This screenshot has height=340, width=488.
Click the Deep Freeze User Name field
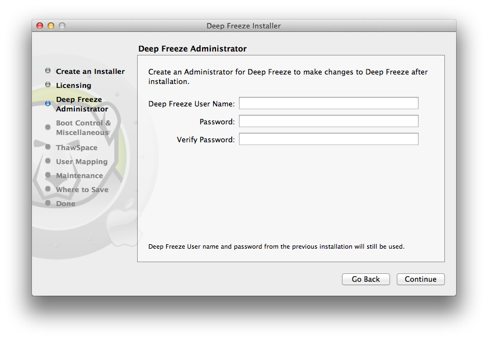point(329,103)
